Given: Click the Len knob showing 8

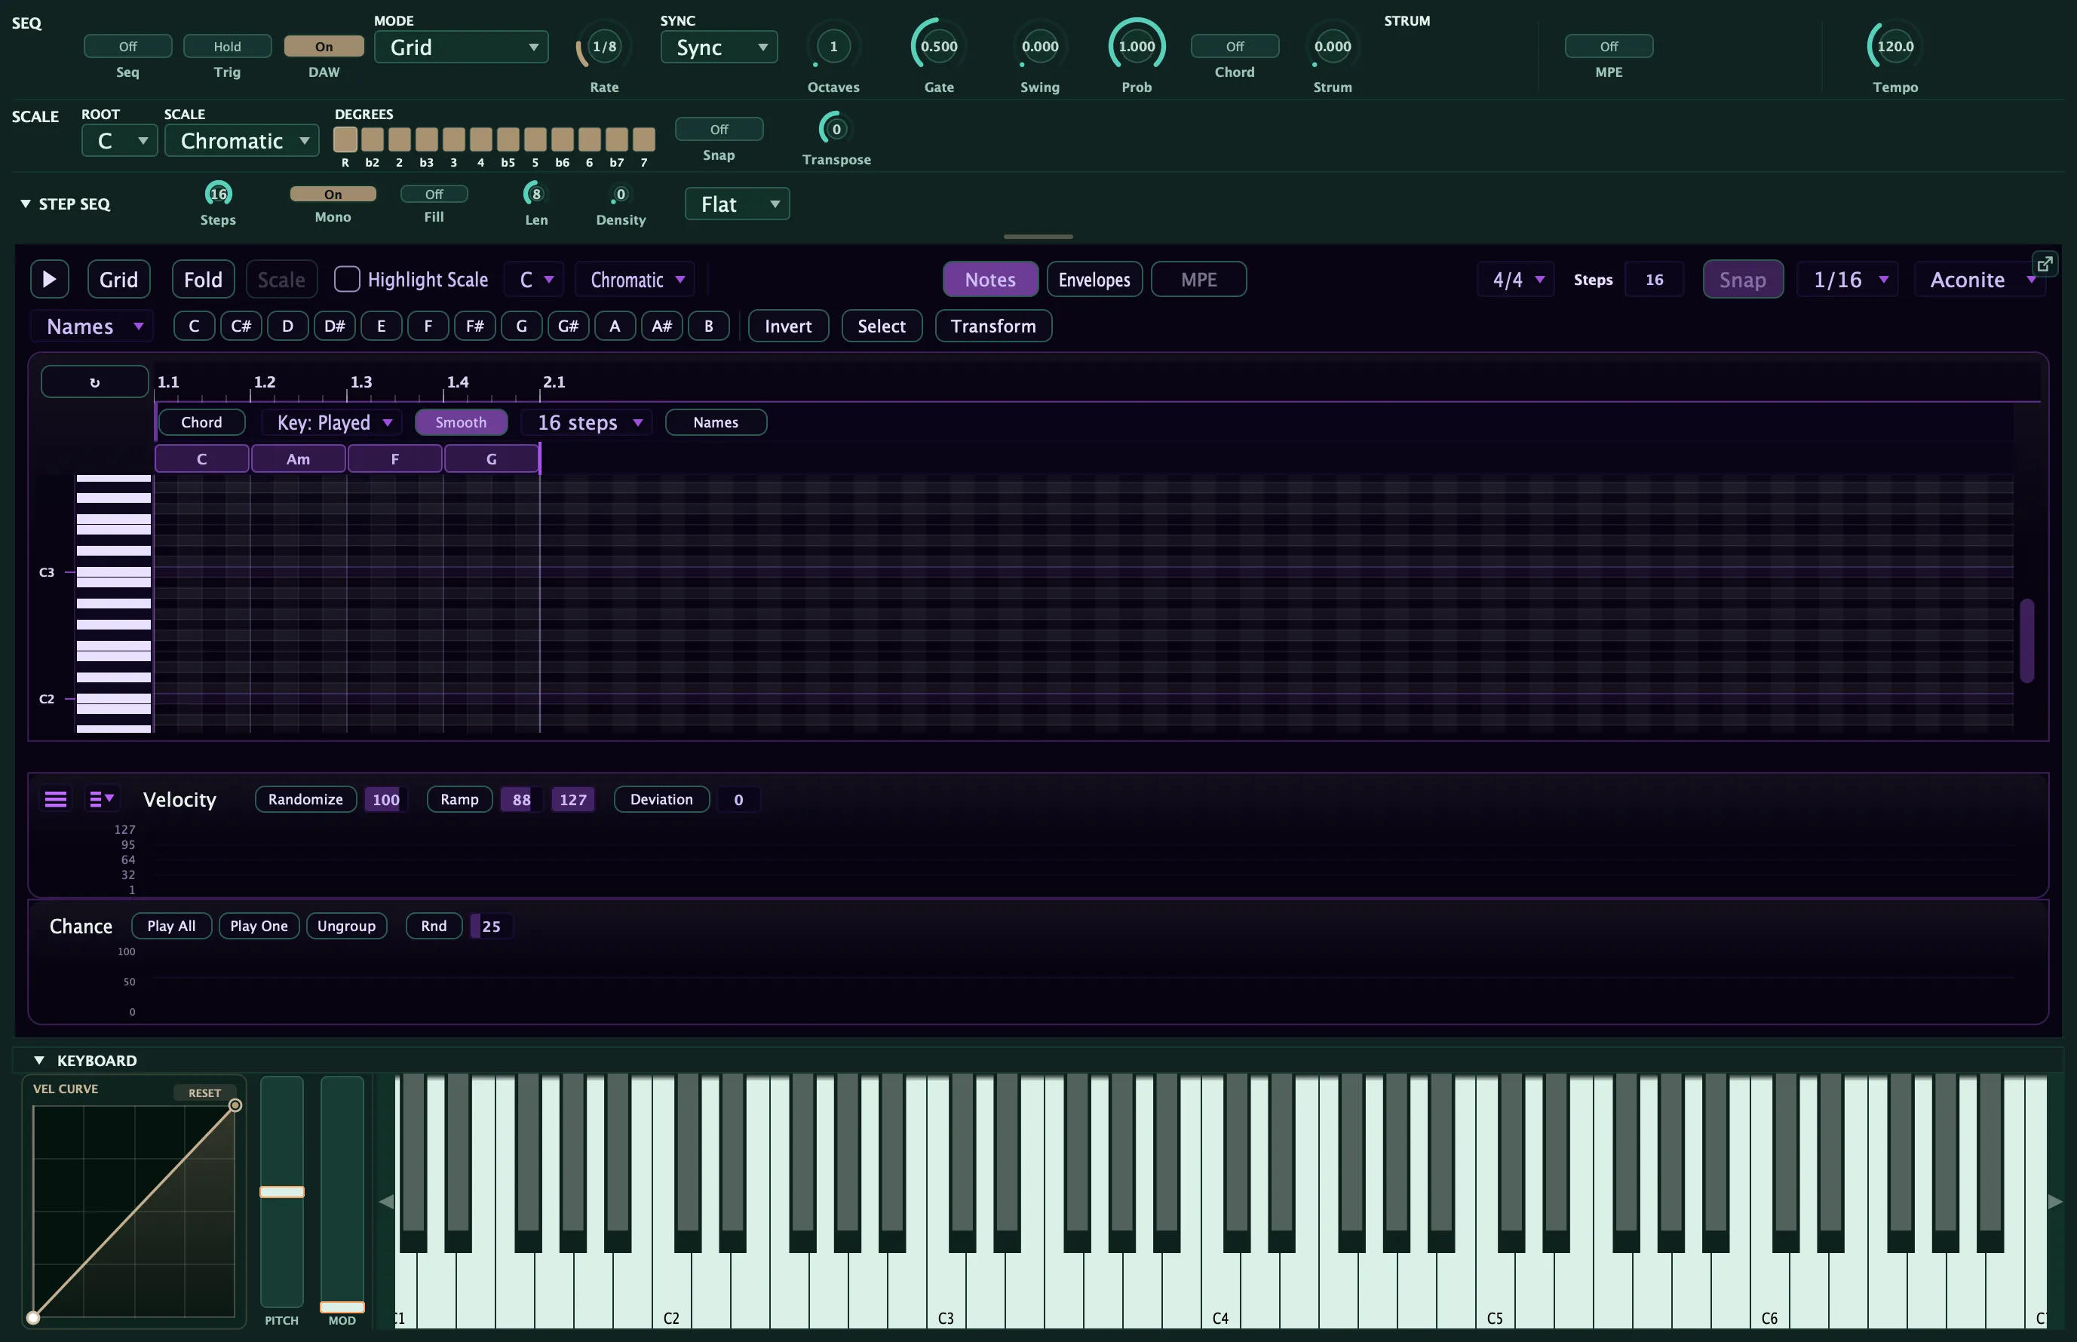Looking at the screenshot, I should pyautogui.click(x=536, y=194).
